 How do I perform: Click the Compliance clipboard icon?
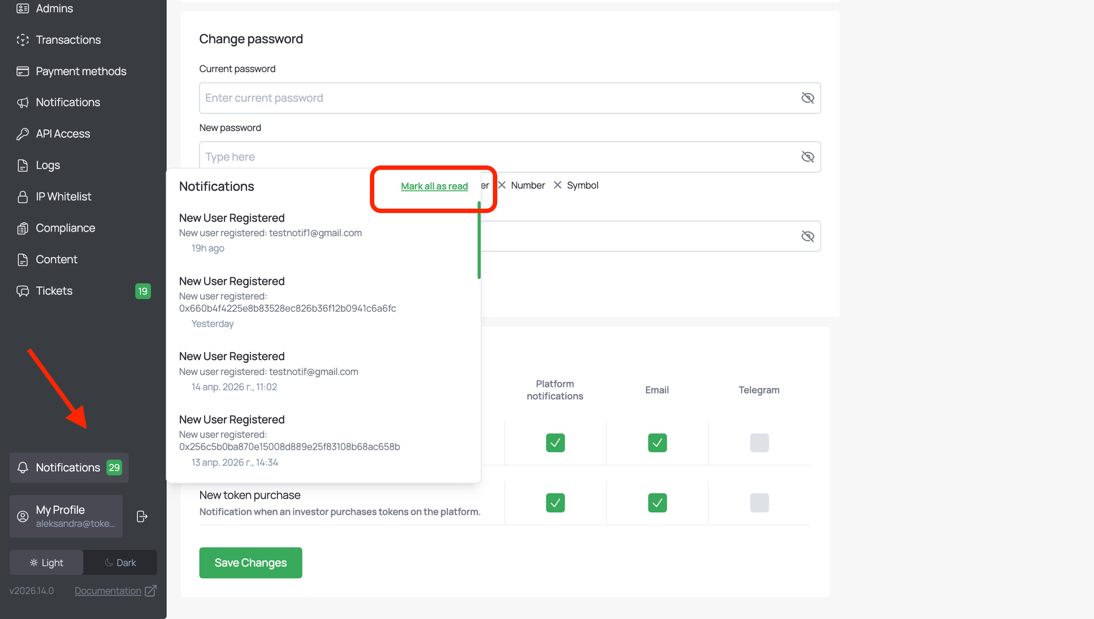click(22, 228)
